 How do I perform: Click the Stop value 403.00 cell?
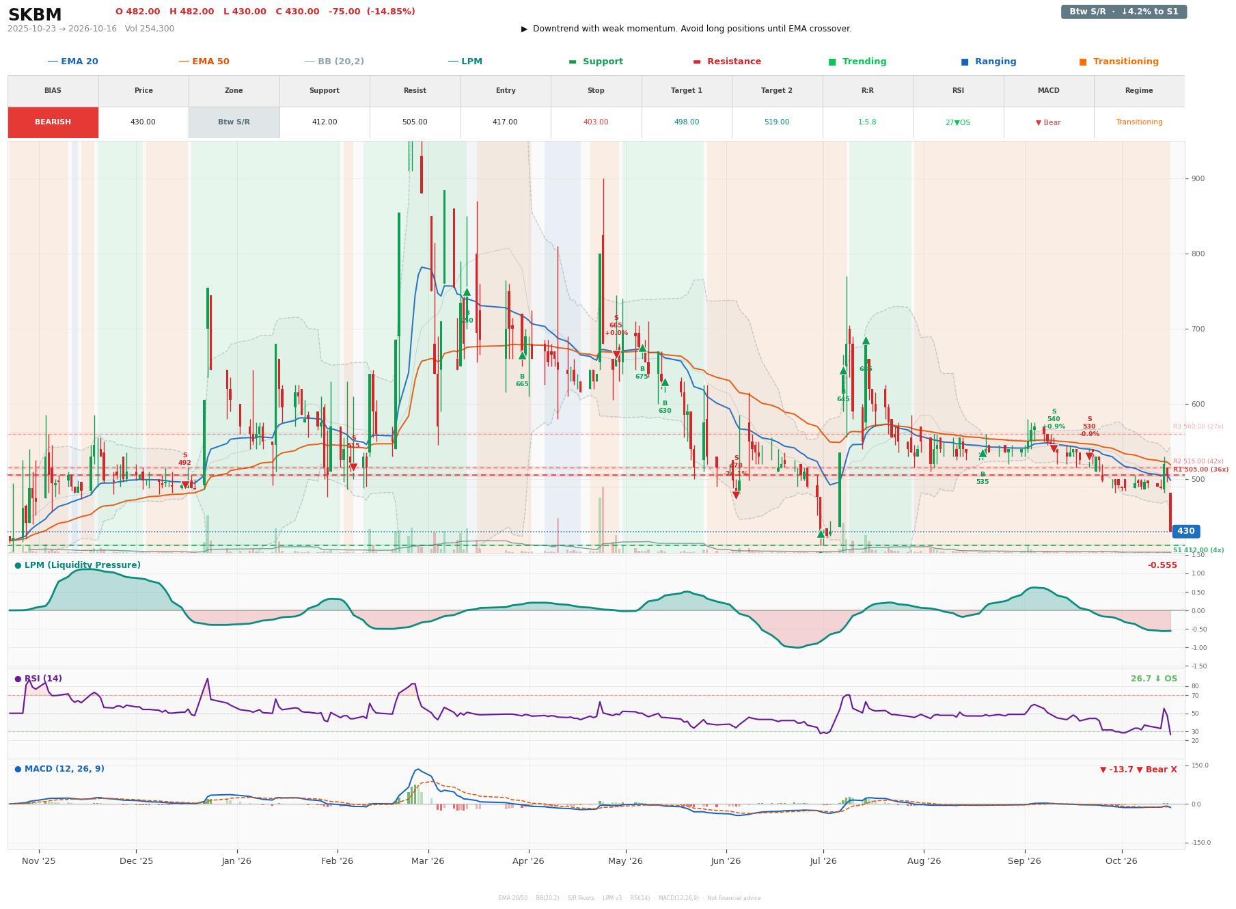(596, 122)
